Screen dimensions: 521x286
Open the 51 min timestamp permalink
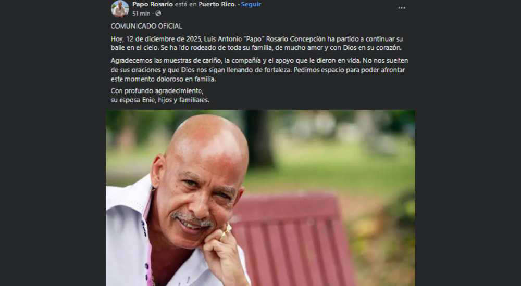pos(141,14)
